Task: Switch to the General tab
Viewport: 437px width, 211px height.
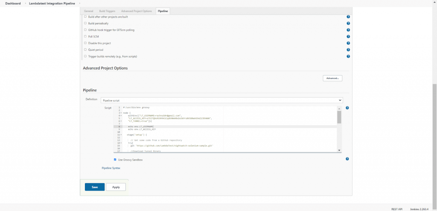Action: click(x=89, y=11)
